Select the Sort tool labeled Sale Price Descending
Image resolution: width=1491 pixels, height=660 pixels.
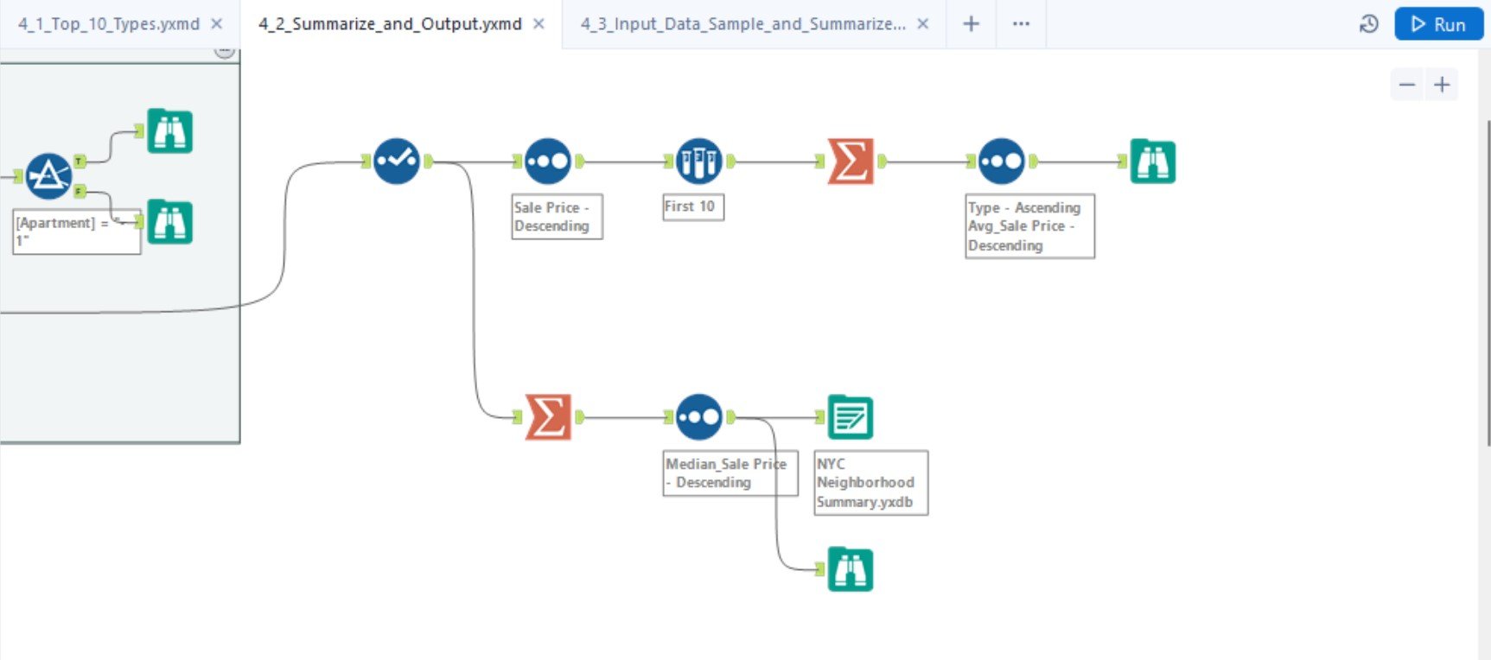pyautogui.click(x=548, y=161)
